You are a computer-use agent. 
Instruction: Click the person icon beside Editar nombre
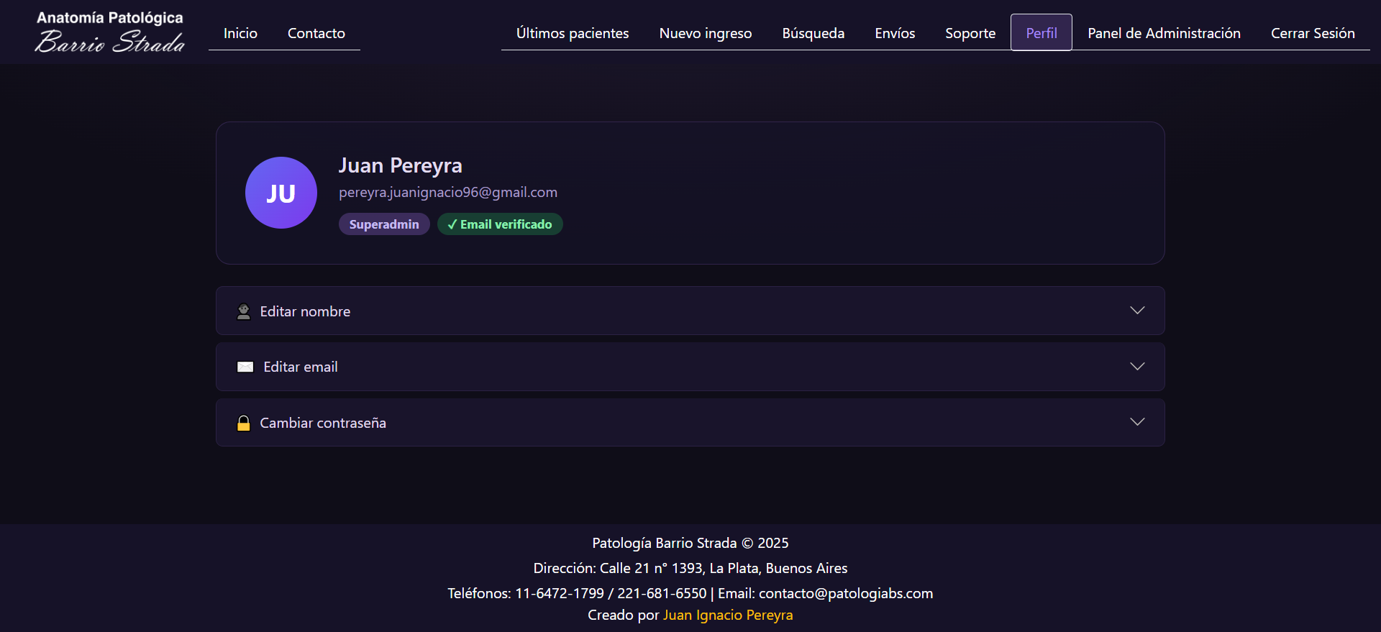point(244,311)
